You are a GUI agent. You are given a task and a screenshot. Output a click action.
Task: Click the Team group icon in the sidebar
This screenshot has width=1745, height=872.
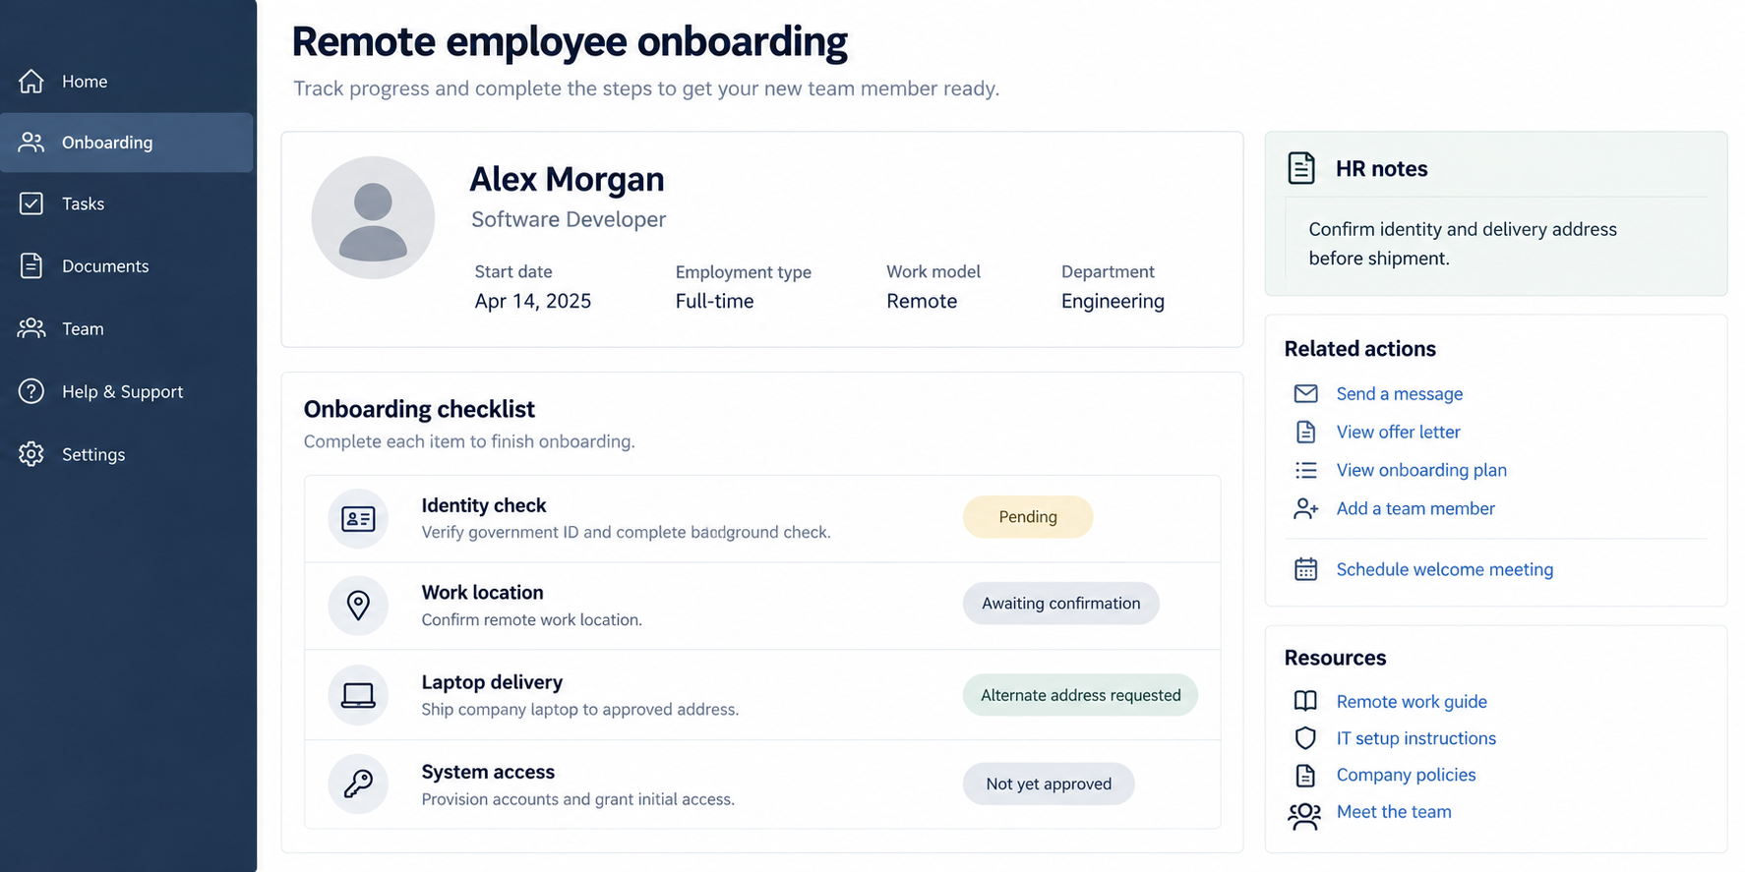31,328
